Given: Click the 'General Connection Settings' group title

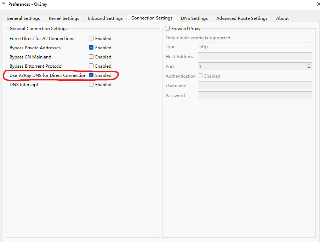Looking at the screenshot, I should coord(38,29).
